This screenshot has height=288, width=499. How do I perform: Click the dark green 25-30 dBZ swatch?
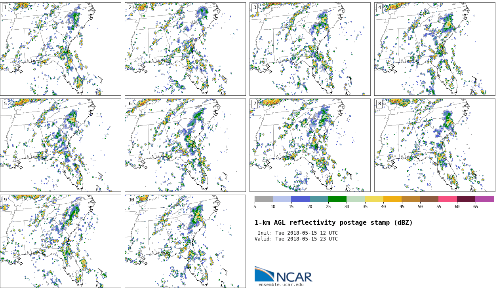[x=337, y=199]
